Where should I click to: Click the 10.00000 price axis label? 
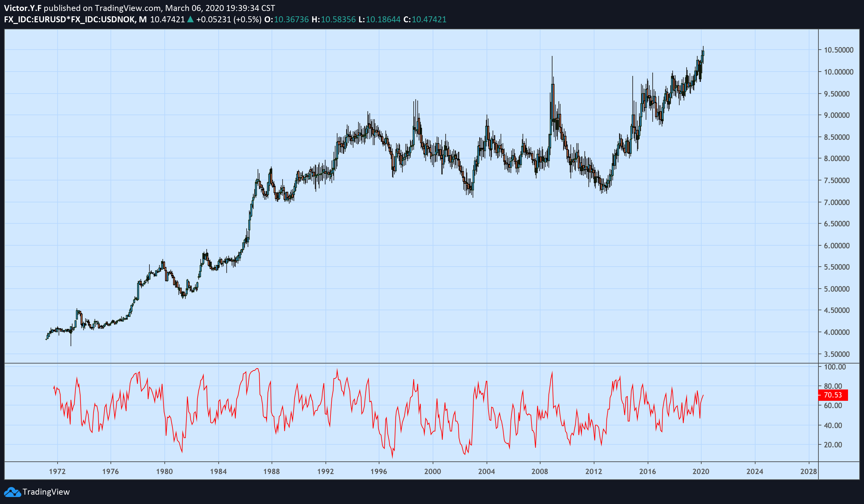pos(839,72)
